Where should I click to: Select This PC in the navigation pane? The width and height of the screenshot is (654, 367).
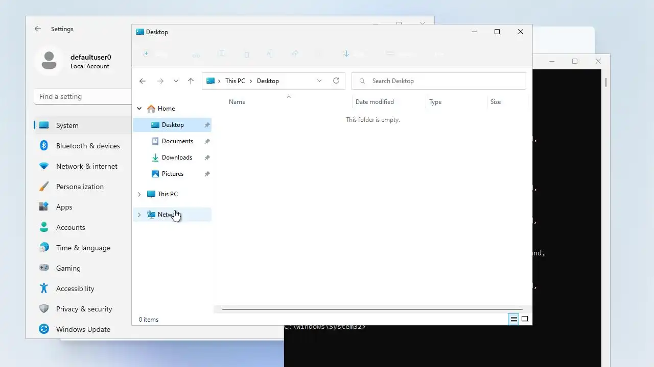pos(168,194)
